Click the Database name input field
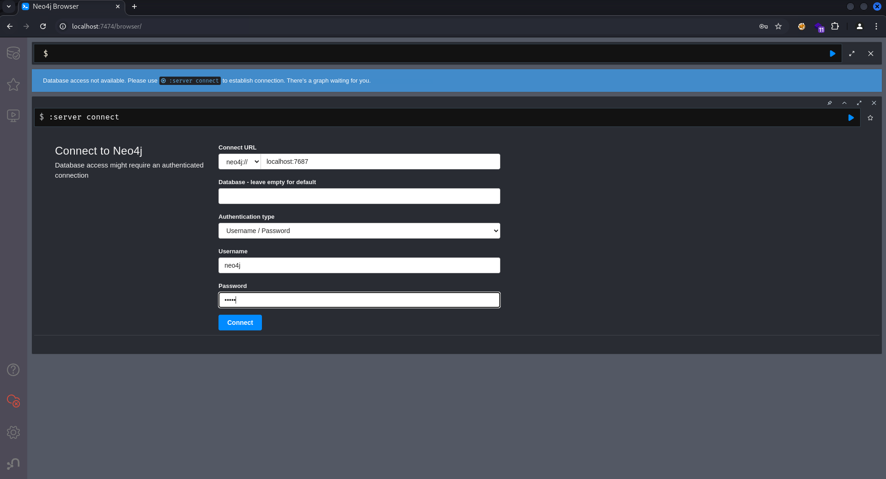Image resolution: width=886 pixels, height=479 pixels. (359, 196)
